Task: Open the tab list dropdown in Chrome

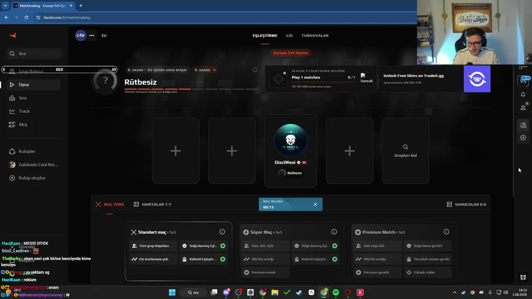Action: click(x=5, y=5)
